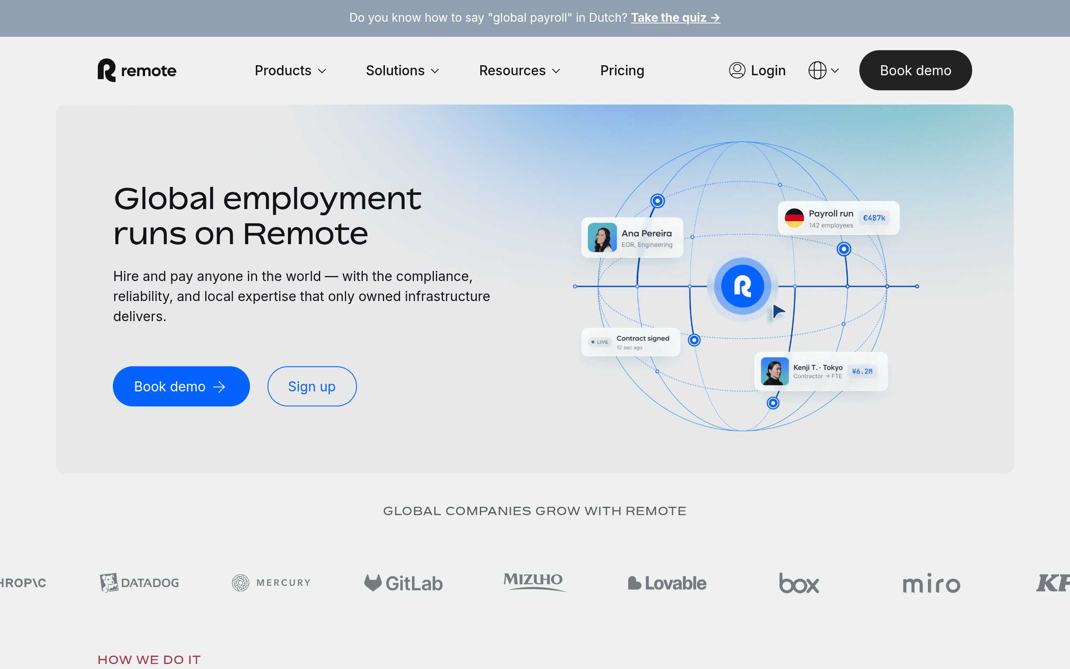Click the GLOBAL COMPANIES GROW WITH REMOTE heading
This screenshot has height=669, width=1070.
535,511
